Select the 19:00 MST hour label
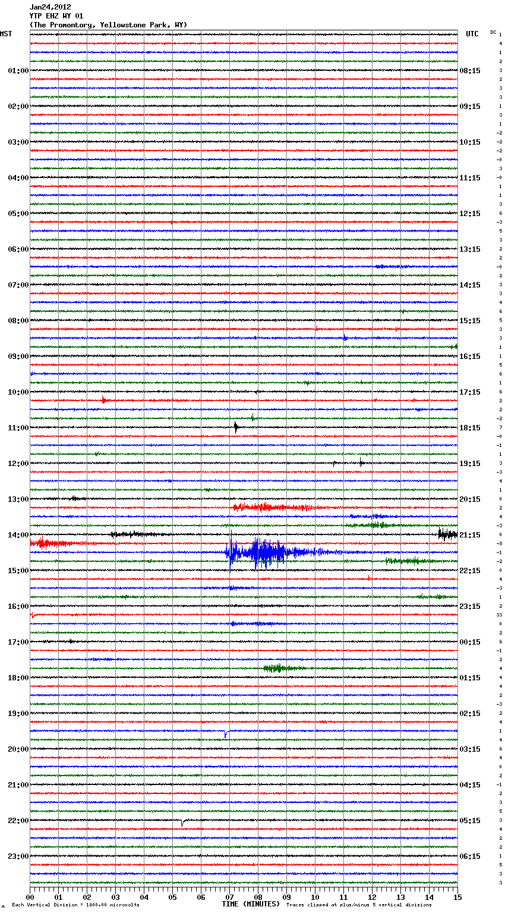Viewport: 505px width, 913px height. pyautogui.click(x=18, y=714)
